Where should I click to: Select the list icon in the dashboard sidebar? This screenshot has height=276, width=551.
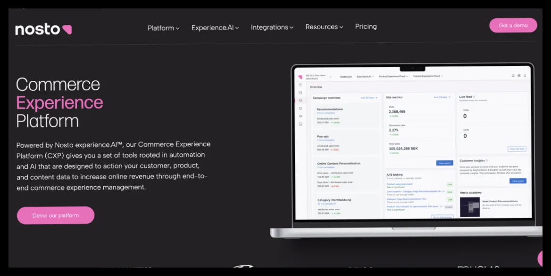tap(300, 85)
